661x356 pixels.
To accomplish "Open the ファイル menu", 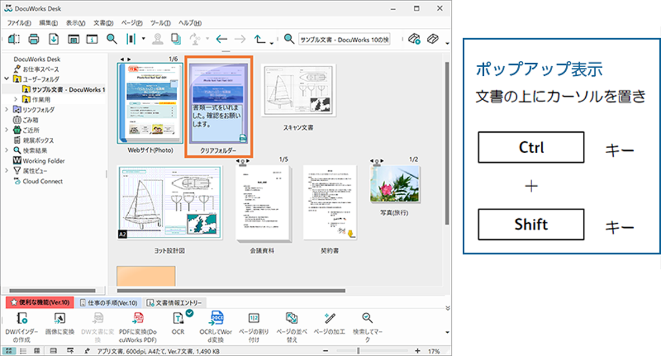I will coord(19,23).
